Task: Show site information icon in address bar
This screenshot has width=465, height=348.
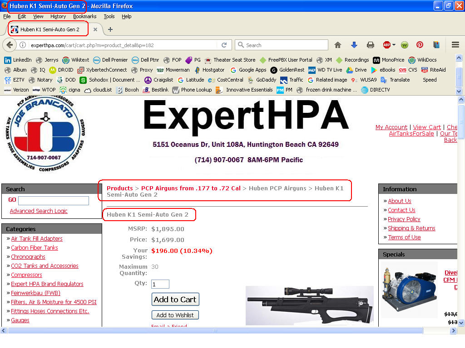Action: coord(23,45)
